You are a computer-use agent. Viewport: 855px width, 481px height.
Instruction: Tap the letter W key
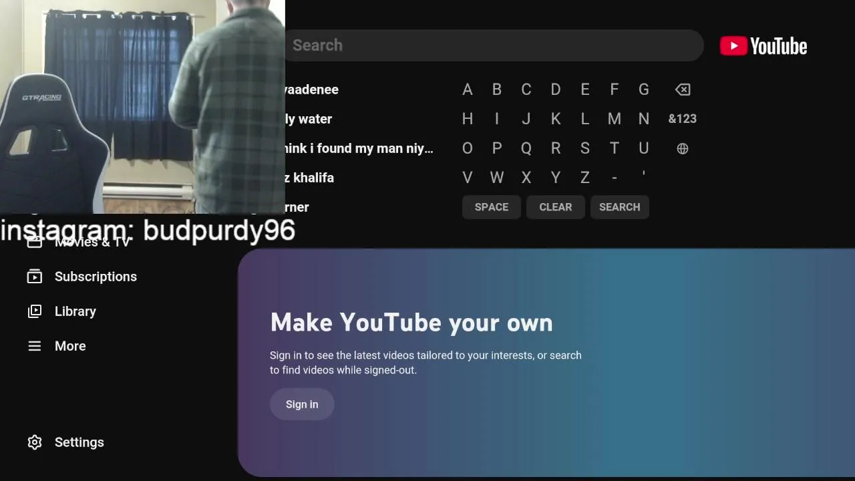(497, 178)
